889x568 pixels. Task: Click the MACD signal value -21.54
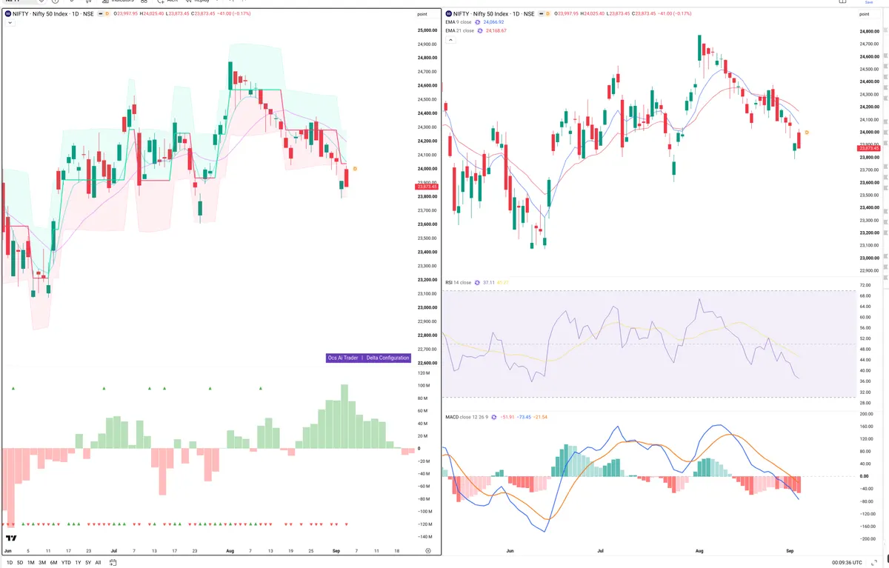pos(541,417)
